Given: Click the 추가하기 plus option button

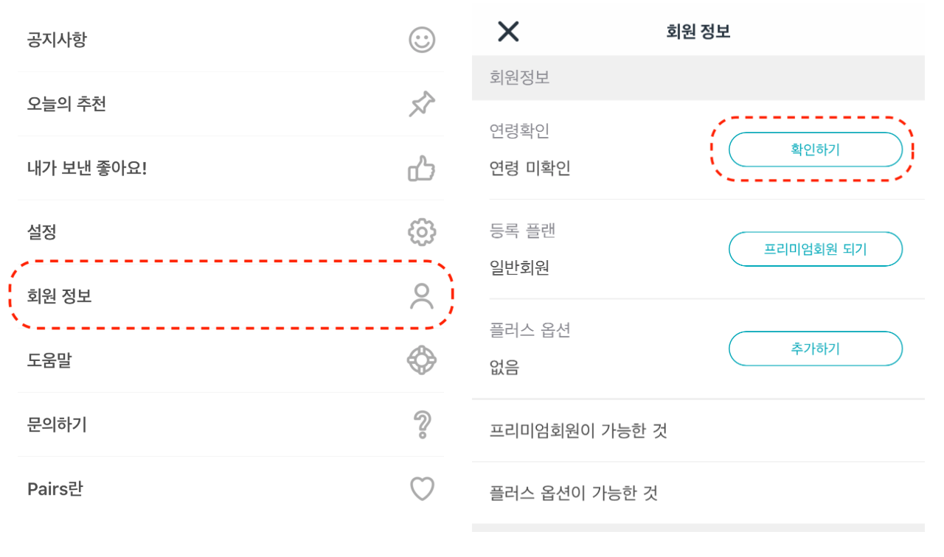Looking at the screenshot, I should 816,348.
